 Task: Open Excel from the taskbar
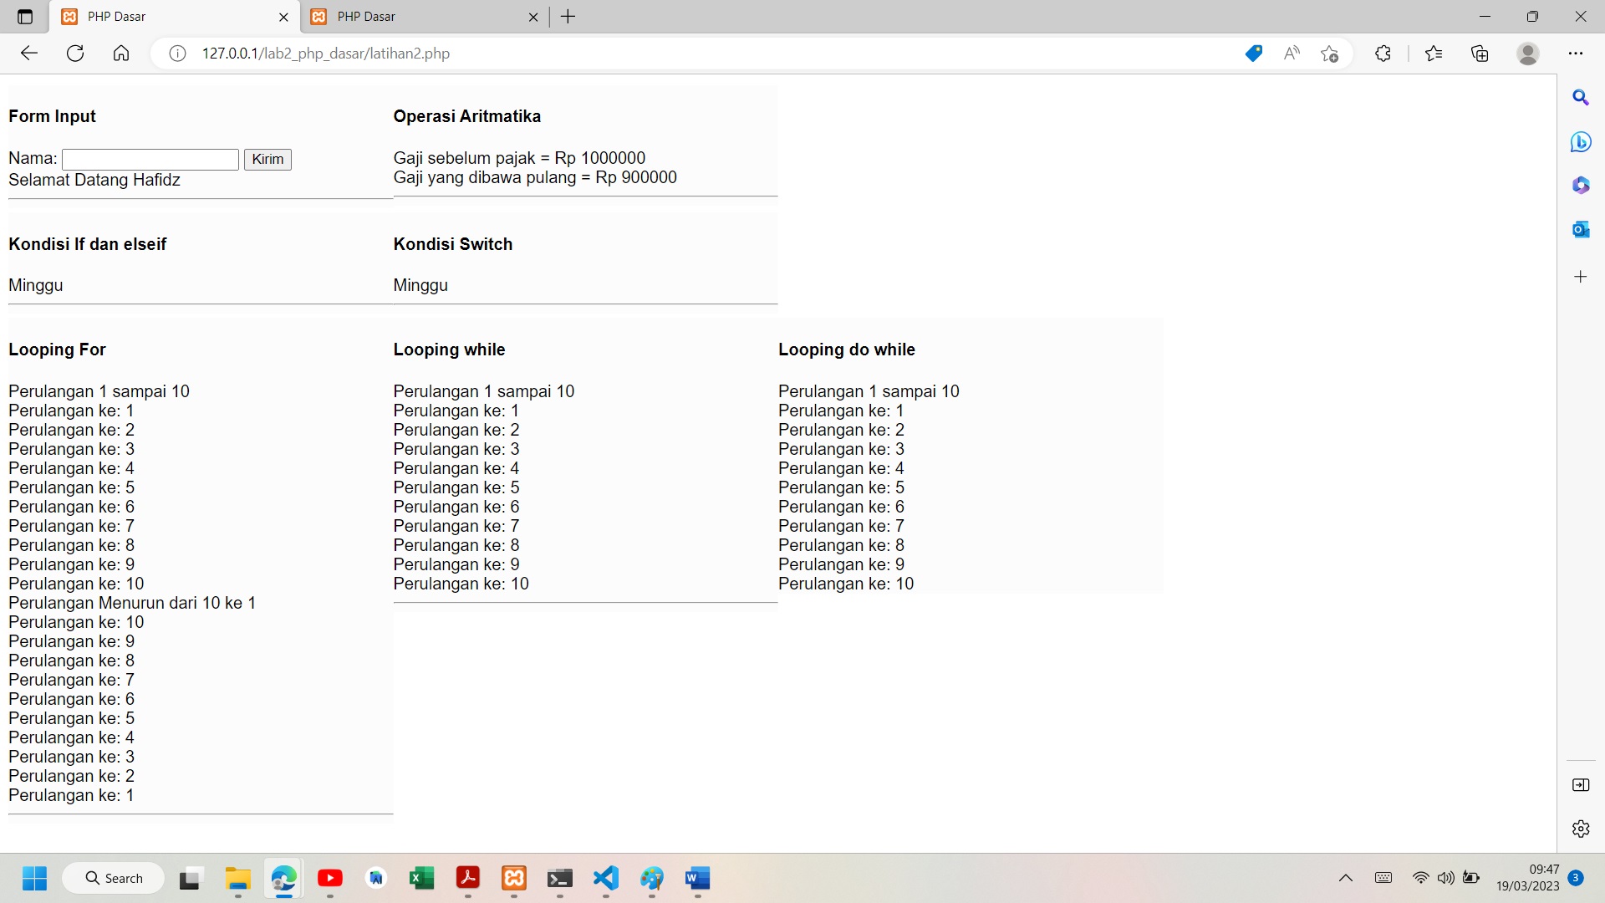[x=422, y=879]
